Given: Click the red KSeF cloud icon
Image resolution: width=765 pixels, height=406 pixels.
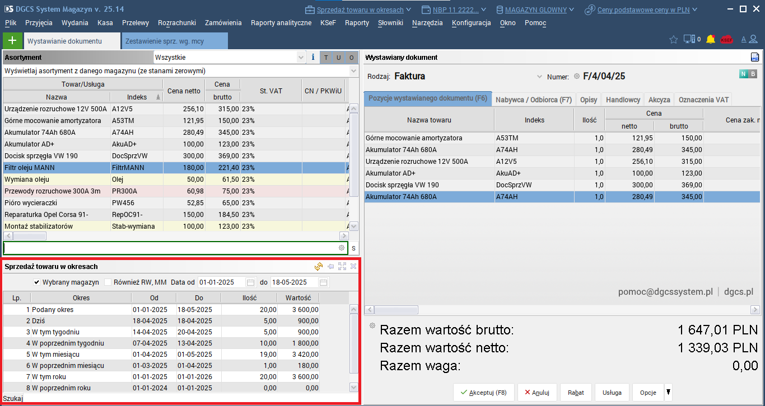Looking at the screenshot, I should (726, 40).
